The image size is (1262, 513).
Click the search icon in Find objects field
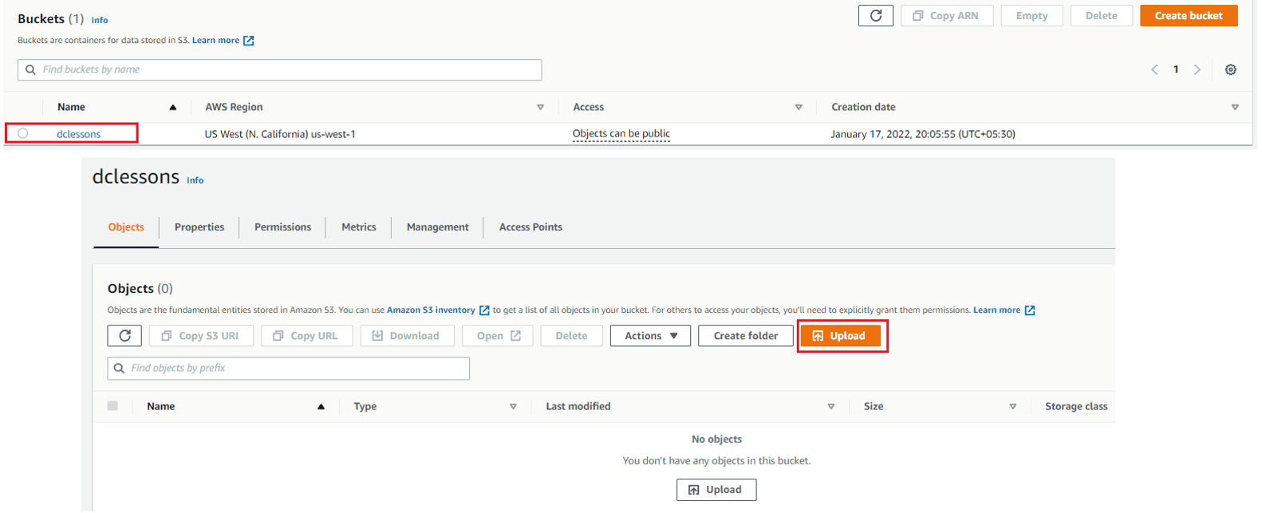click(119, 368)
